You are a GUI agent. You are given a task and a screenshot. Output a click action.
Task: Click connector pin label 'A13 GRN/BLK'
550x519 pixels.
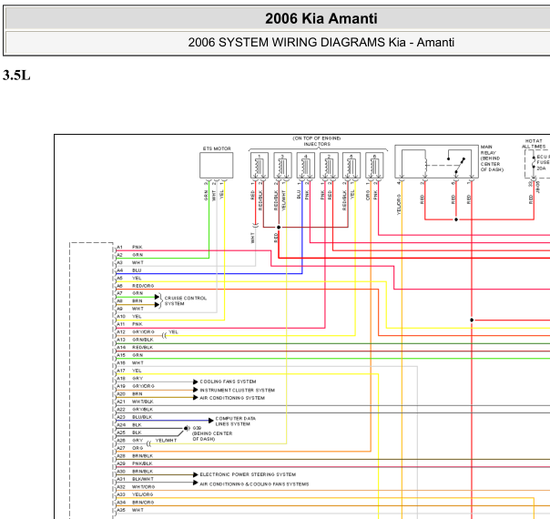click(x=135, y=340)
